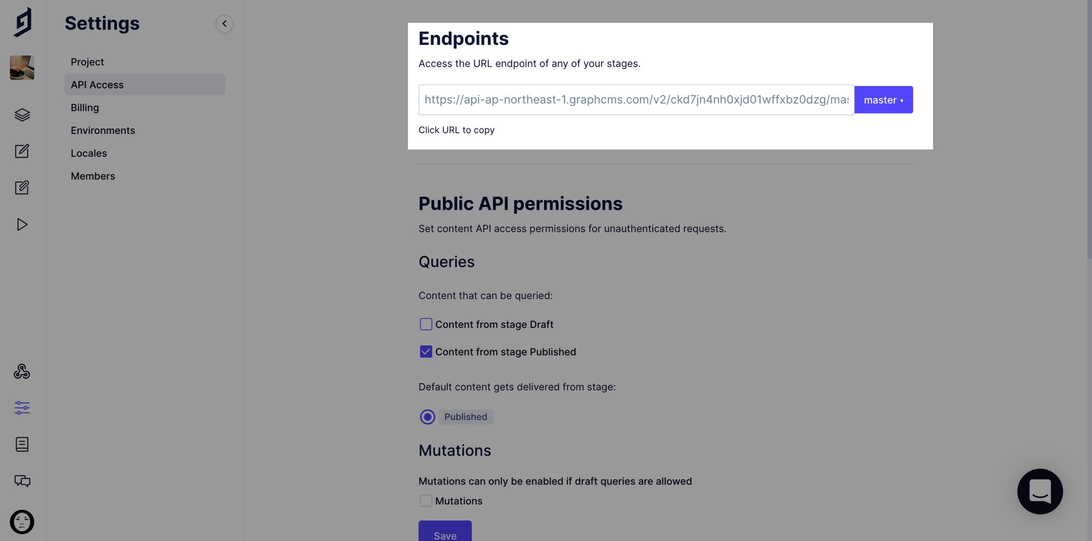Viewport: 1092px width, 541px height.
Task: Click the GraphCMS logo icon
Action: tap(22, 22)
